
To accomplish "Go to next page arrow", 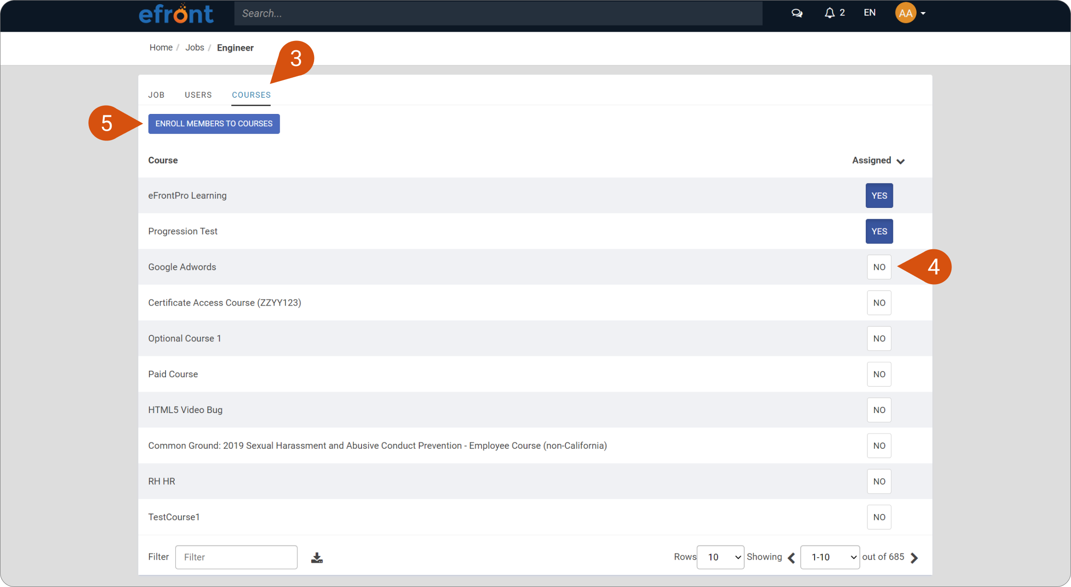I will click(x=914, y=558).
